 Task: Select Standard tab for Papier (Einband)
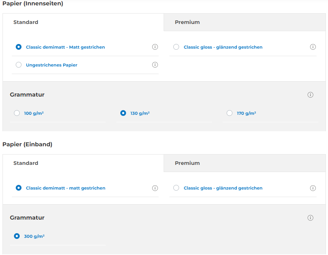[x=26, y=163]
